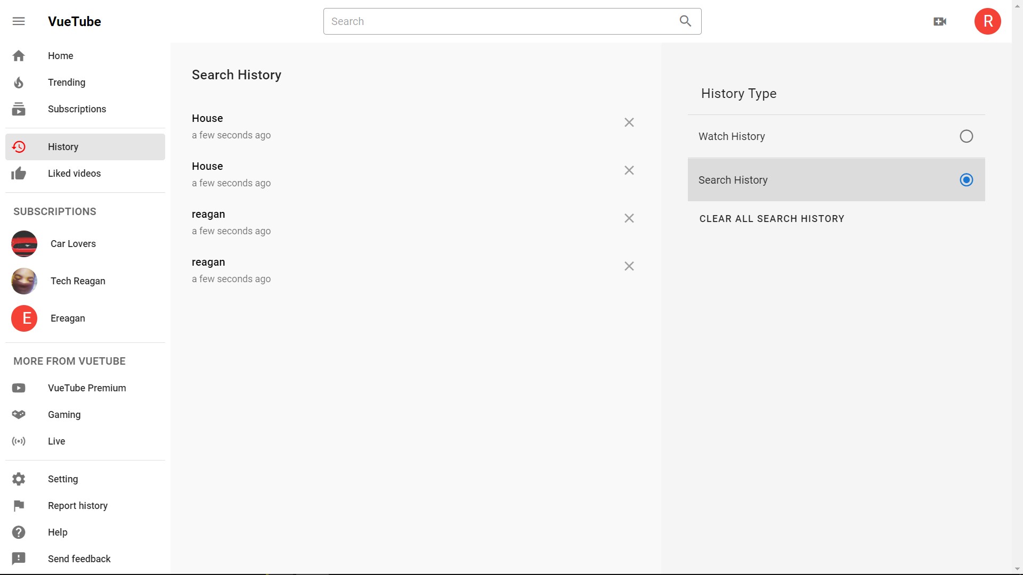Open the upload video camera icon
1023x575 pixels.
tap(940, 21)
